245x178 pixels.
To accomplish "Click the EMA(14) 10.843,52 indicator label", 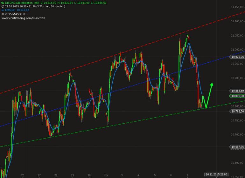I will [x=17, y=10].
